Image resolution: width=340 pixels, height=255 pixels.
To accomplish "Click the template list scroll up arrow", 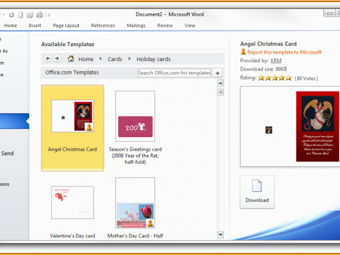I will (220, 83).
